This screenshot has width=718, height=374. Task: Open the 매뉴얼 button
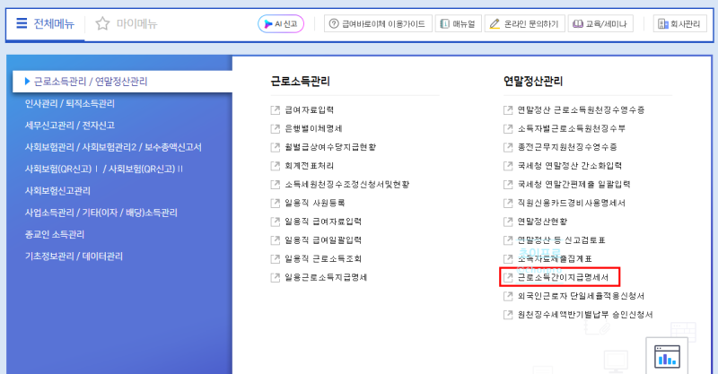point(459,24)
